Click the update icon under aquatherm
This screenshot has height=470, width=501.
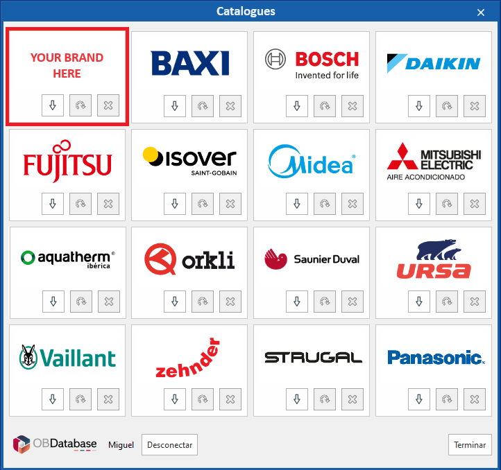[x=80, y=302]
